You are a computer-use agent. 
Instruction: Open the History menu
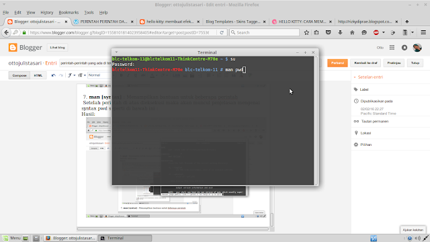[x=47, y=12]
